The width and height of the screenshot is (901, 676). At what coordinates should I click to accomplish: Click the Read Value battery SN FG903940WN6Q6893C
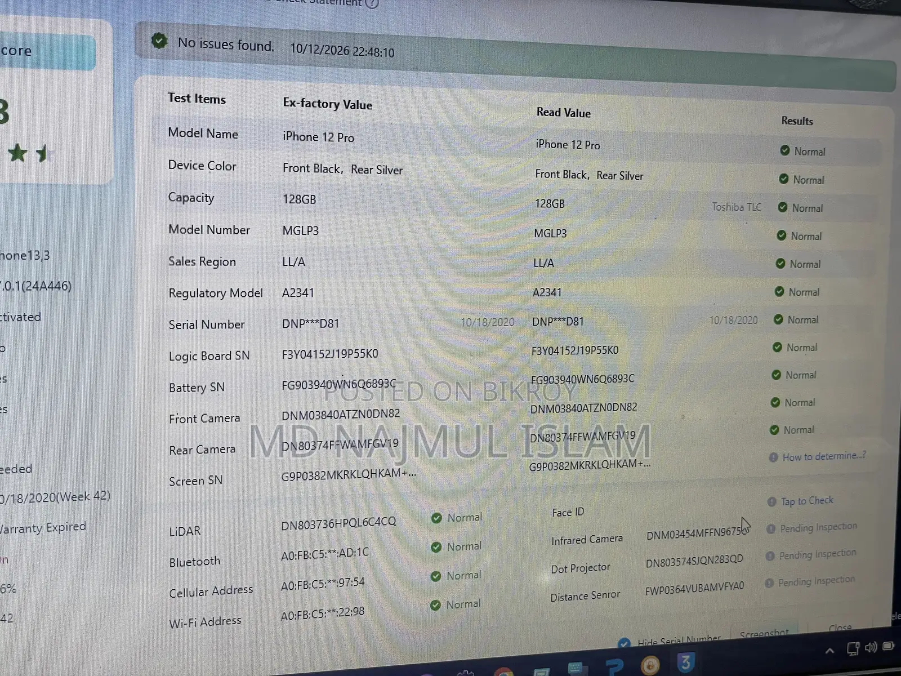click(x=582, y=379)
